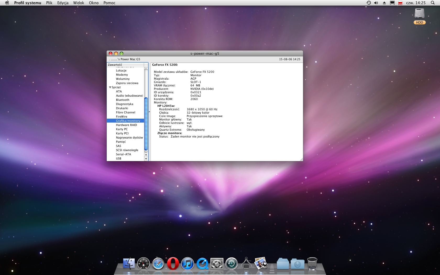Open QuickTime Player in the dock

click(x=202, y=263)
